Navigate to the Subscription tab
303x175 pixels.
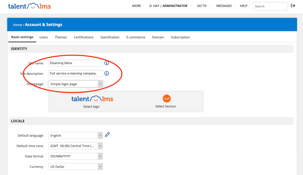pyautogui.click(x=180, y=37)
